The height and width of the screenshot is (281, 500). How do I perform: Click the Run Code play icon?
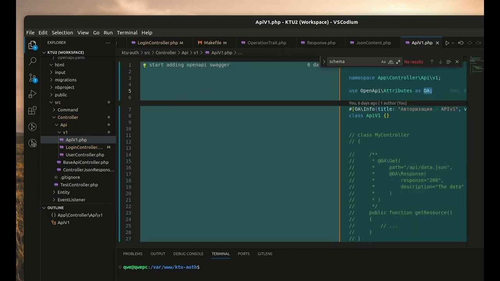pos(447,43)
